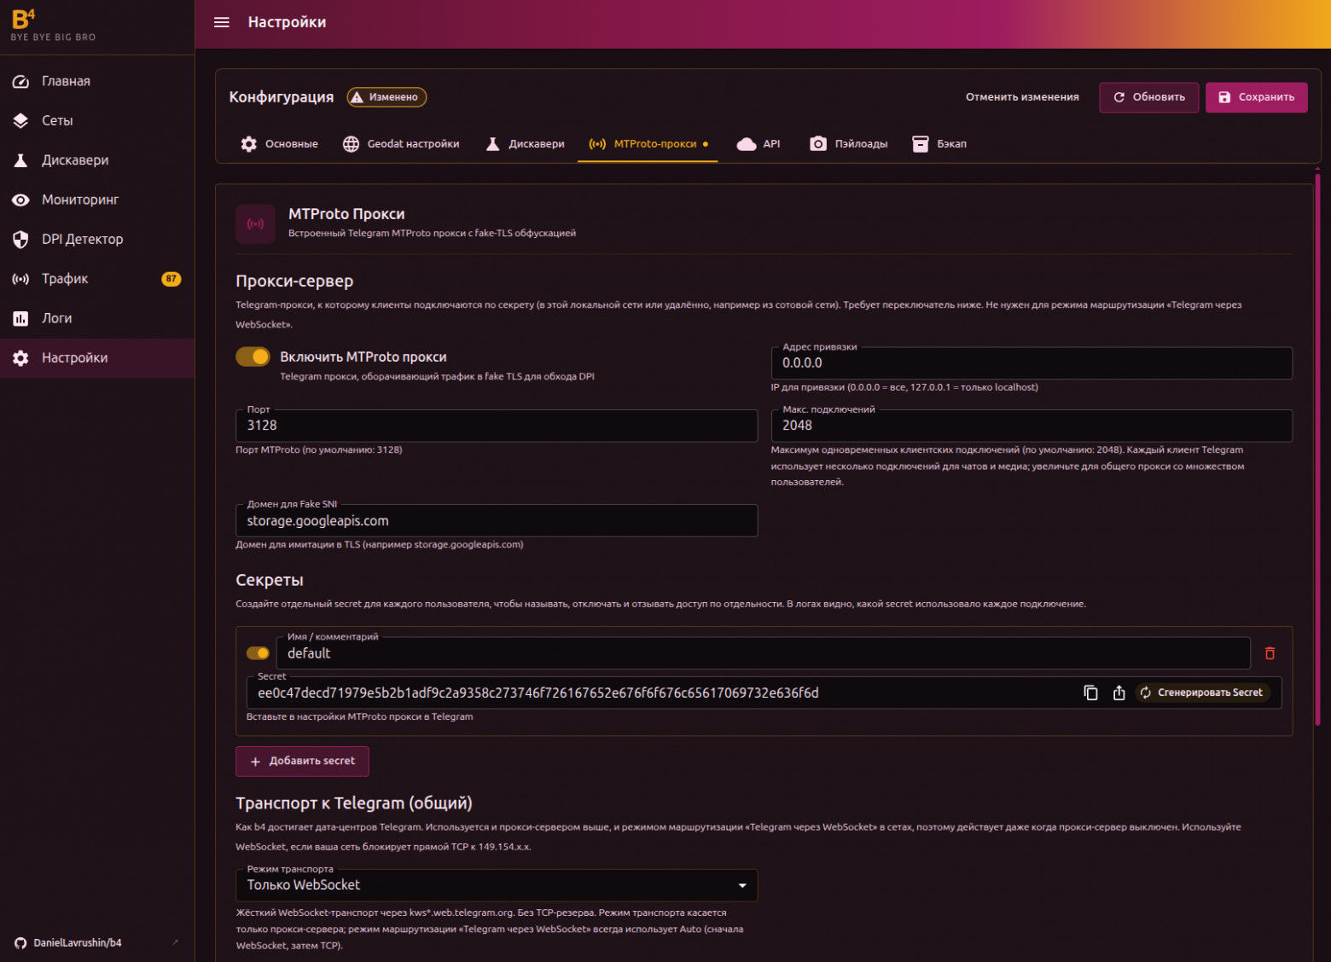This screenshot has height=962, width=1331.
Task: Expand the Режим транспорта dropdown
Action: 497,885
